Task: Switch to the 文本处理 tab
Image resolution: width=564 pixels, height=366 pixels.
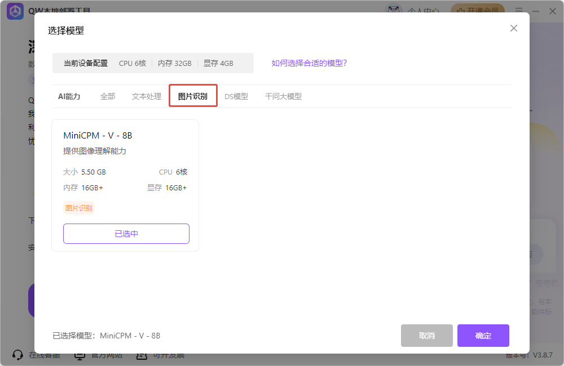Action: (147, 96)
